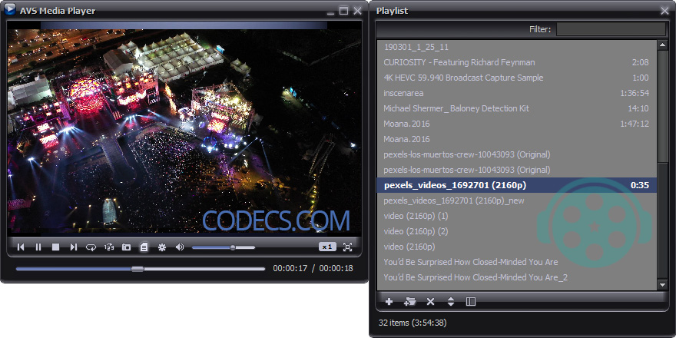Open a media file via folder icon

click(126, 247)
